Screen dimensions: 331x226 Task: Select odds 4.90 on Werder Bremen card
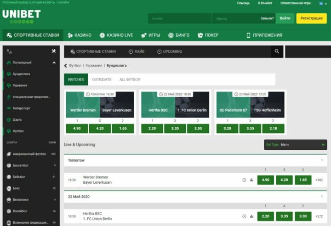coord(77,129)
